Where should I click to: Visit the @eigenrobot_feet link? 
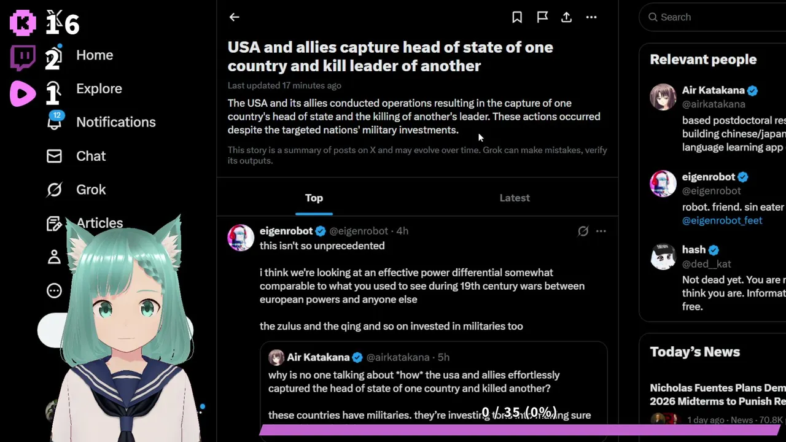coord(722,220)
